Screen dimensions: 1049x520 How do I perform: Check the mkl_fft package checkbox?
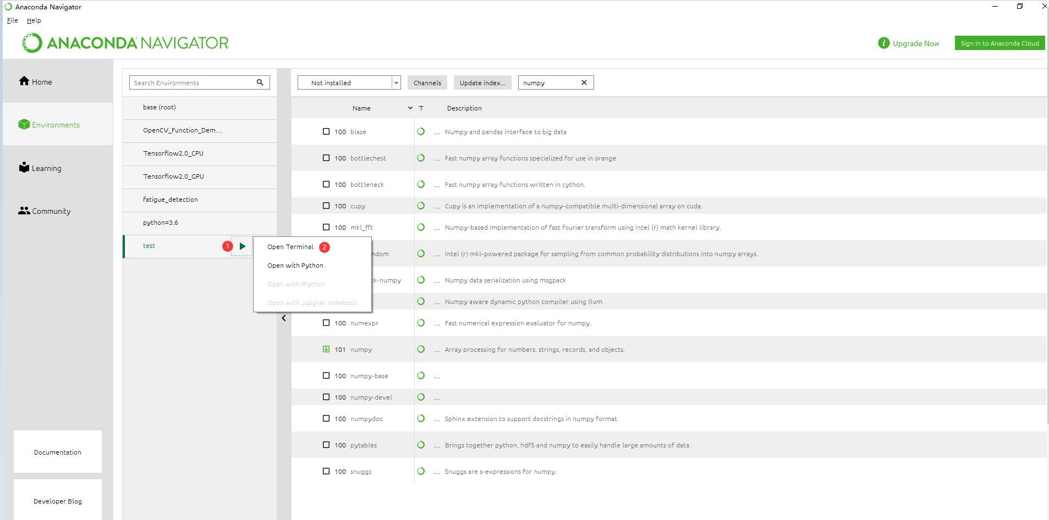coord(326,227)
